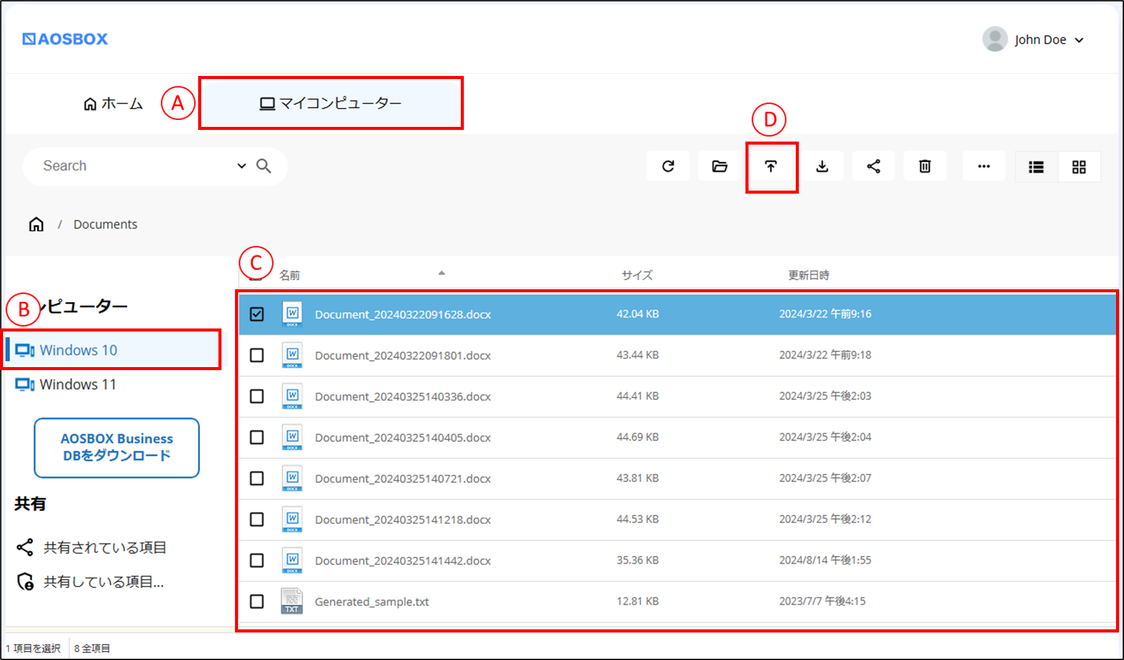The width and height of the screenshot is (1124, 660).
Task: Click the Word icon of Document_20240325141442.docx
Action: click(292, 560)
